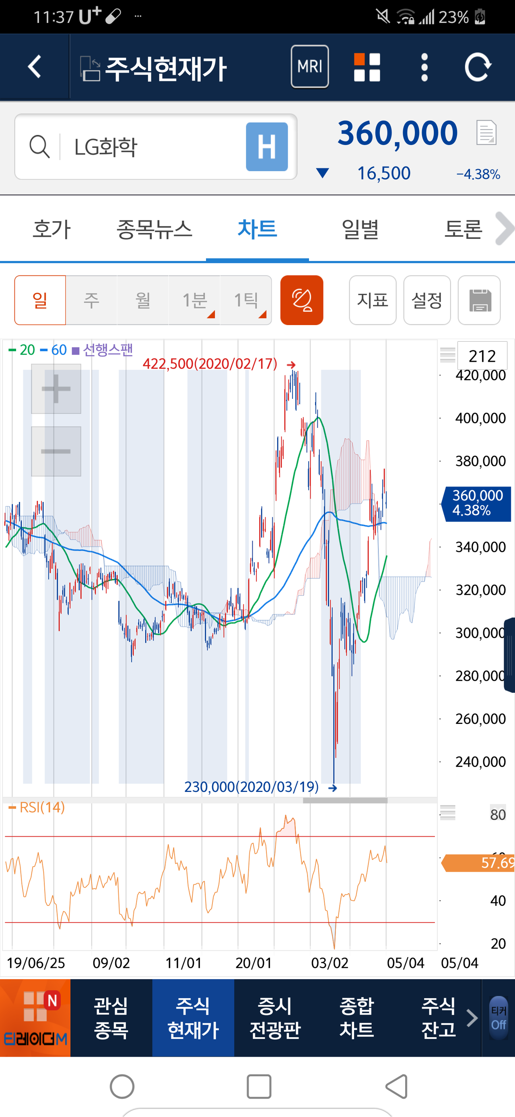Screen dimensions: 515x1117
Task: Open the four-square grid menu icon
Action: pos(367,67)
